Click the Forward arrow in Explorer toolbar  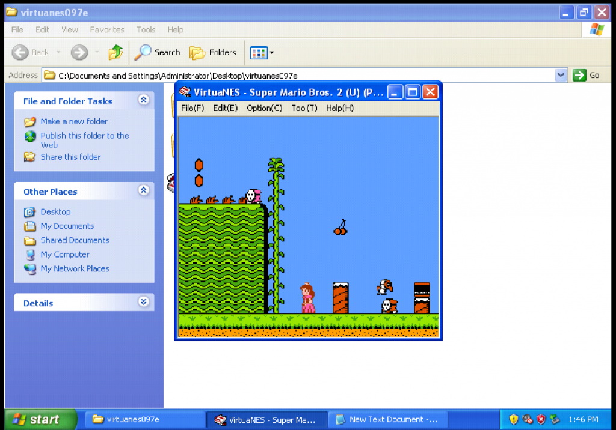[x=79, y=52]
